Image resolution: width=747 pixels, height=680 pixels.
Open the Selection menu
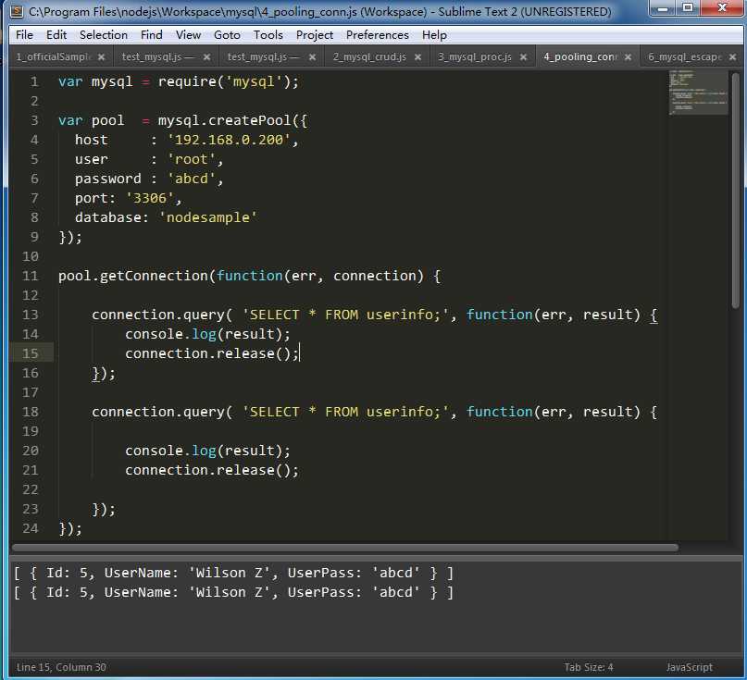(x=104, y=35)
